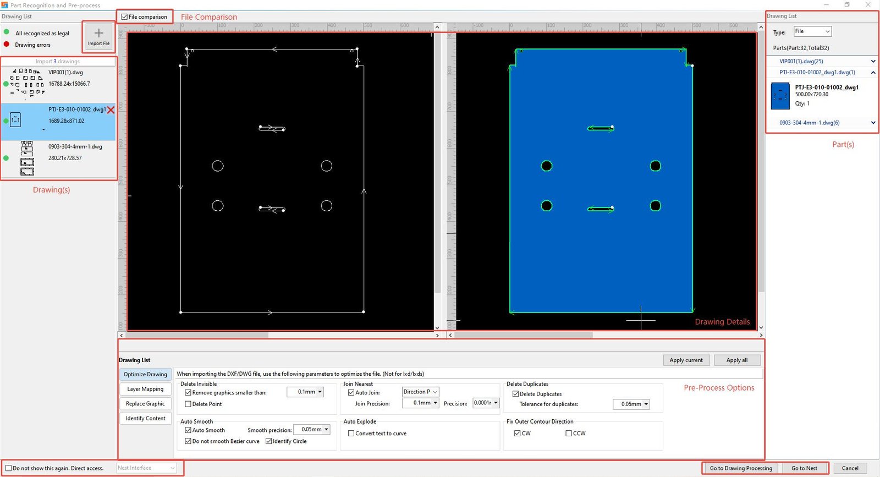Click the right drawing details horizontal scrollbar
The width and height of the screenshot is (880, 477).
[x=523, y=335]
